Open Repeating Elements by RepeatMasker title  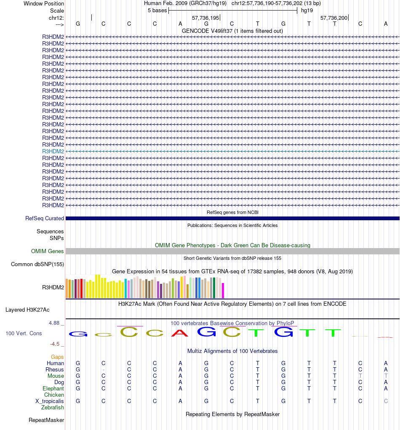pyautogui.click(x=232, y=414)
